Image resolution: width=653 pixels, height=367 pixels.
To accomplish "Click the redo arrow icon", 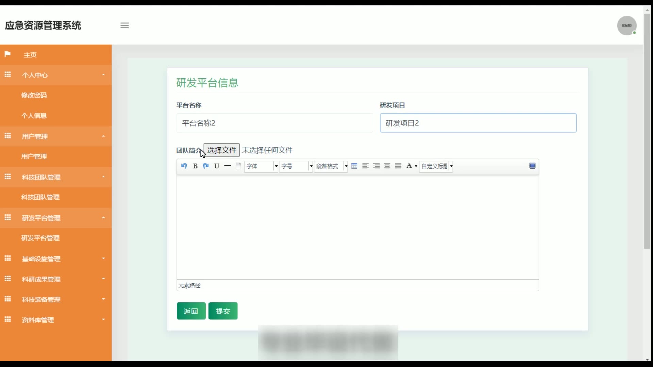I will 206,166.
